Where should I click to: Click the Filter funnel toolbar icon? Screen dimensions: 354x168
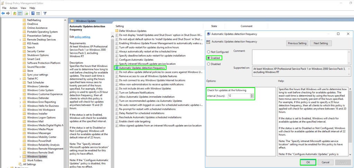click(45, 14)
